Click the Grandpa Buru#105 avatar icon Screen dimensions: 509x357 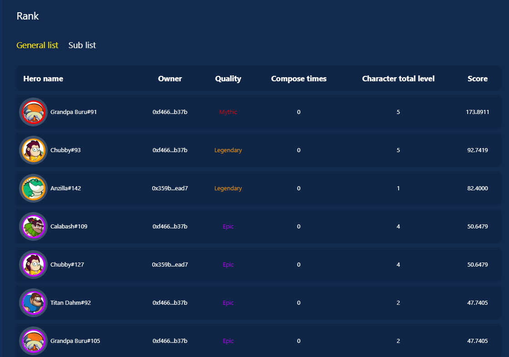34,341
